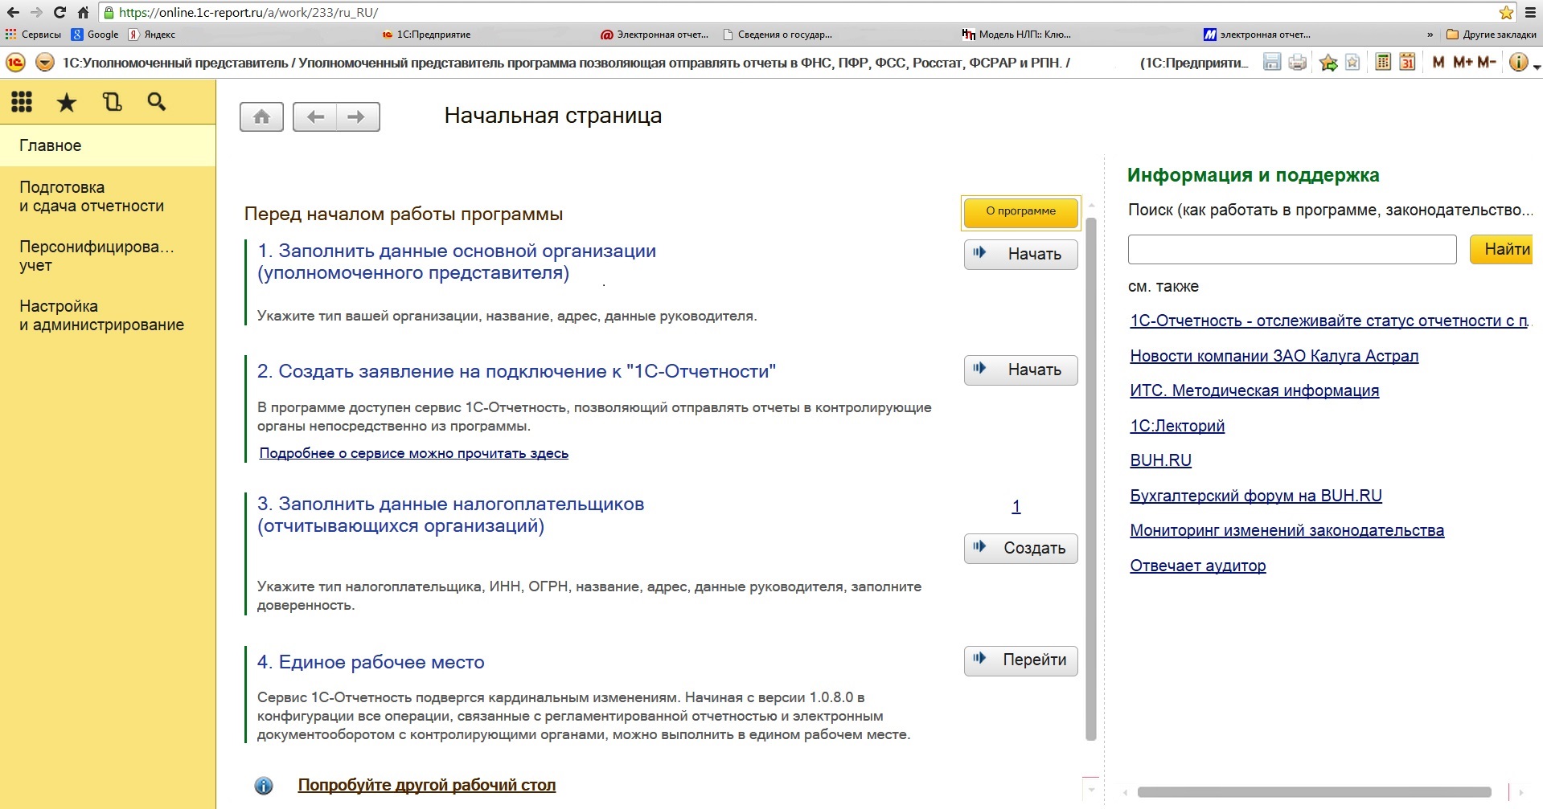Screen dimensions: 1543x809
Task: Go to the home page button
Action: coord(261,117)
